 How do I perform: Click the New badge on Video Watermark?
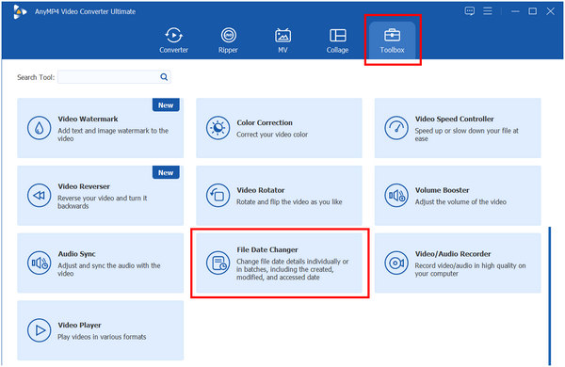pyautogui.click(x=166, y=105)
